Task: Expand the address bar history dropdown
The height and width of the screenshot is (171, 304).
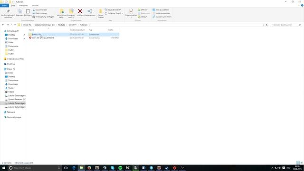Action: tap(263, 25)
